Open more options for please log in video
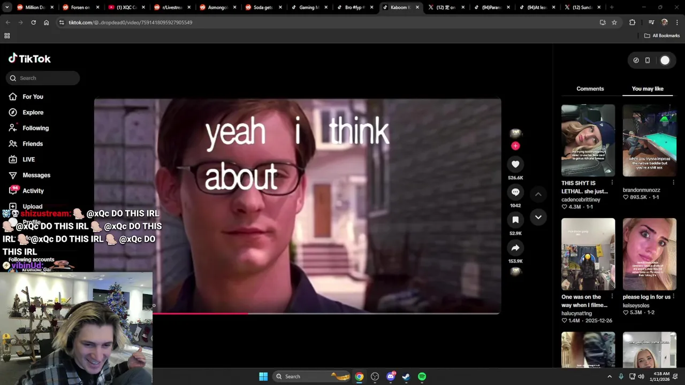Image resolution: width=685 pixels, height=385 pixels. coord(673,297)
